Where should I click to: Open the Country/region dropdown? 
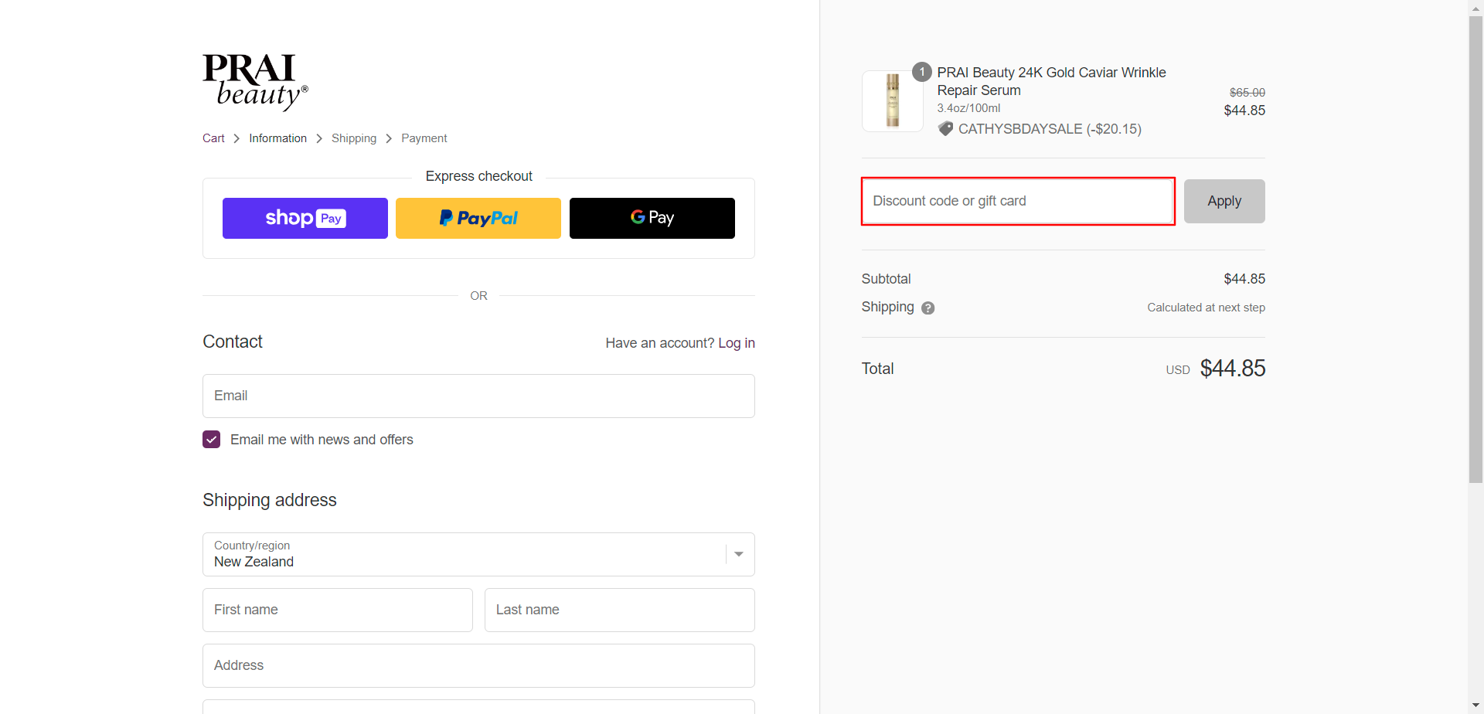point(478,554)
